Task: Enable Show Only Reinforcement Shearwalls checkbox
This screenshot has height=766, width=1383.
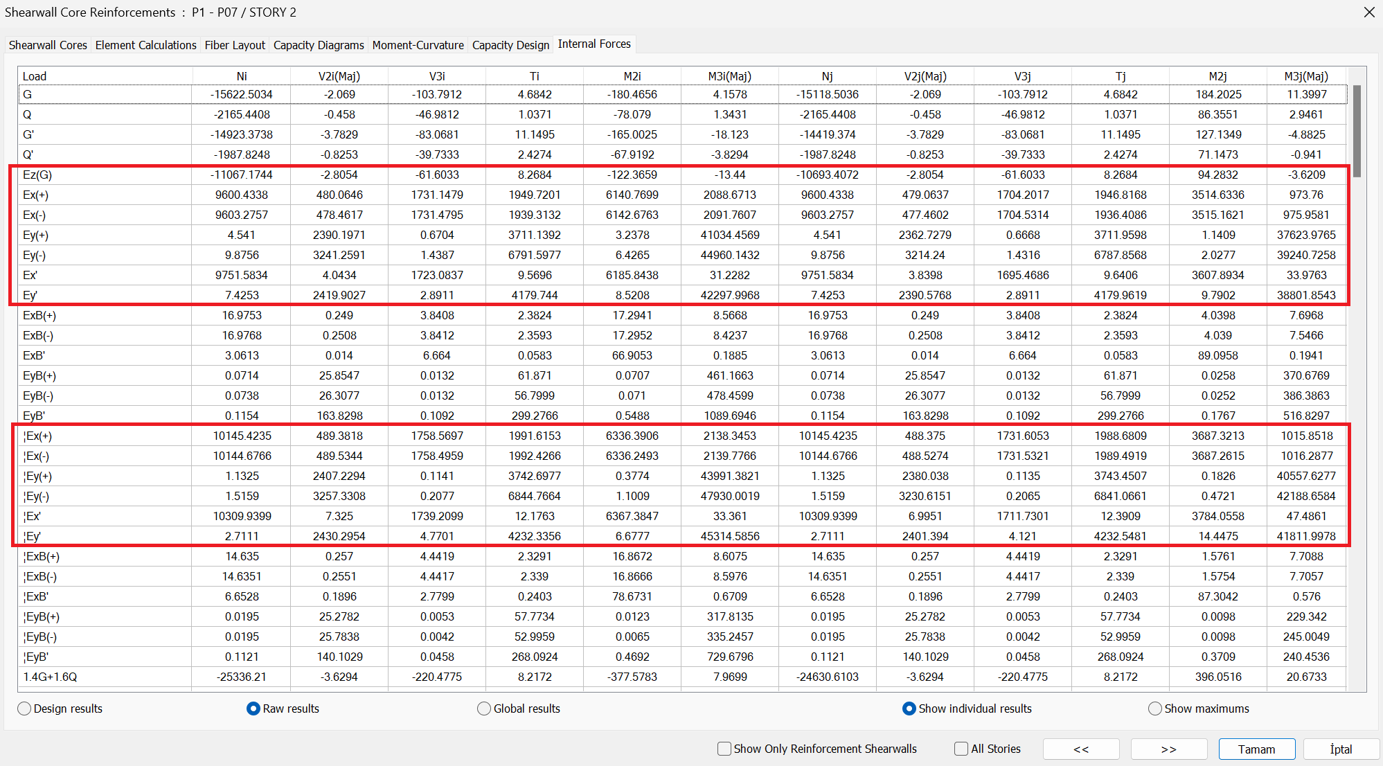Action: click(x=724, y=749)
